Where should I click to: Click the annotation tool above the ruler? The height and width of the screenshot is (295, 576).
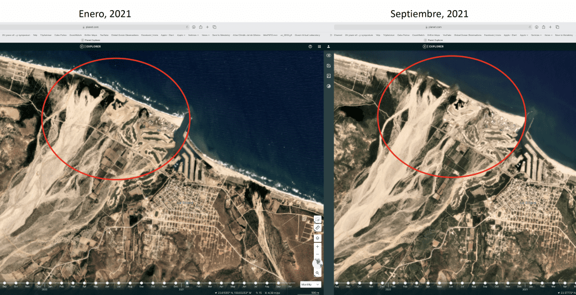(317, 219)
